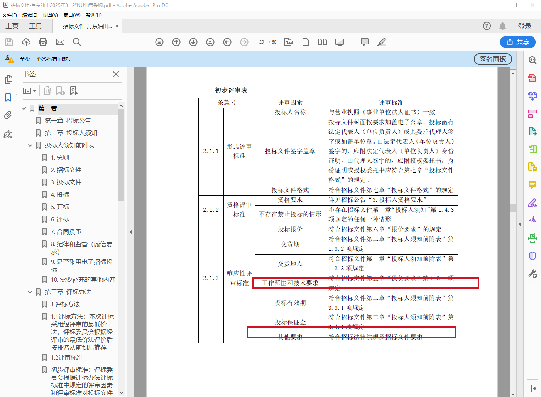
Task: Add a comment note icon
Action: point(365,42)
